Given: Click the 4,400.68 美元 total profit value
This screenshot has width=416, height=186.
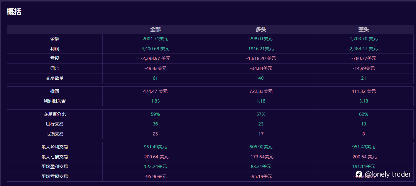Looking at the screenshot, I should click(155, 49).
